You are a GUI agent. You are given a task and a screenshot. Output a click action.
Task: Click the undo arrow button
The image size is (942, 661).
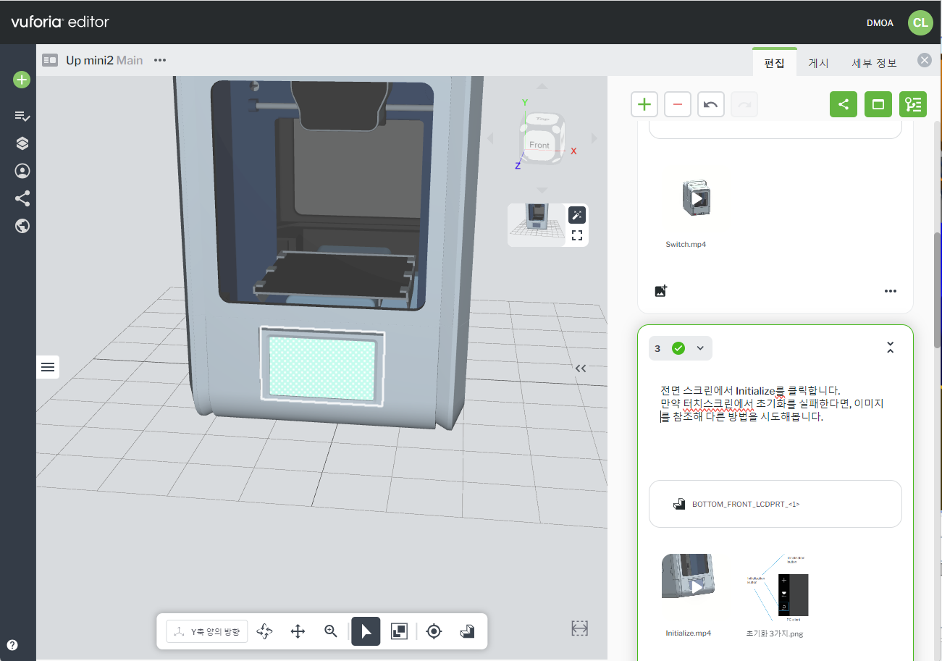[711, 104]
